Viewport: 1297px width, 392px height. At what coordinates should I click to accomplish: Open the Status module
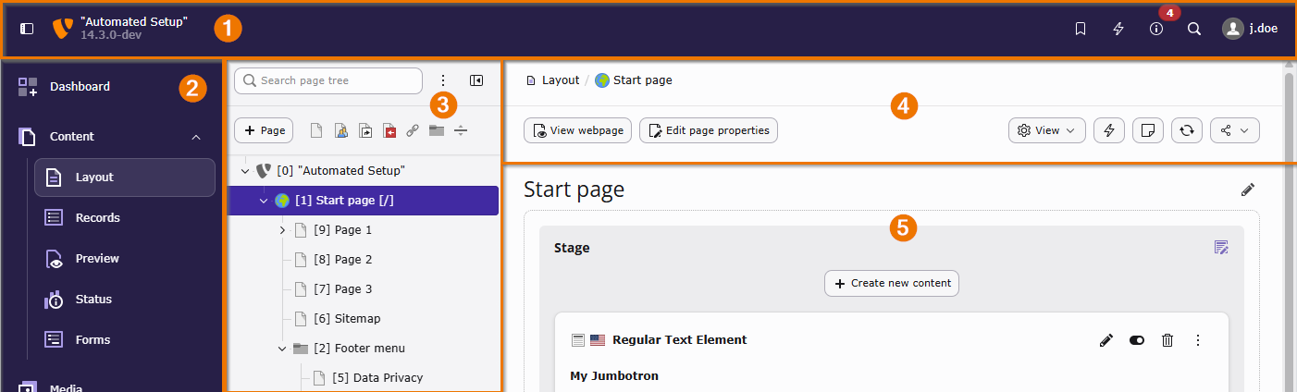[x=125, y=300]
